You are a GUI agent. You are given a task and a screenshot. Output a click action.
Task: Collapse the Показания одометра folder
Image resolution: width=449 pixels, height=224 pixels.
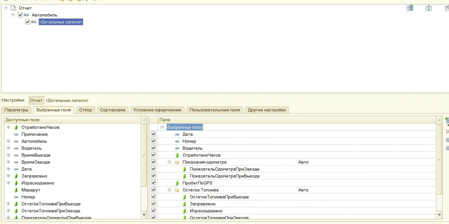click(169, 162)
